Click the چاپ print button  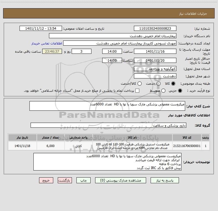(84, 180)
